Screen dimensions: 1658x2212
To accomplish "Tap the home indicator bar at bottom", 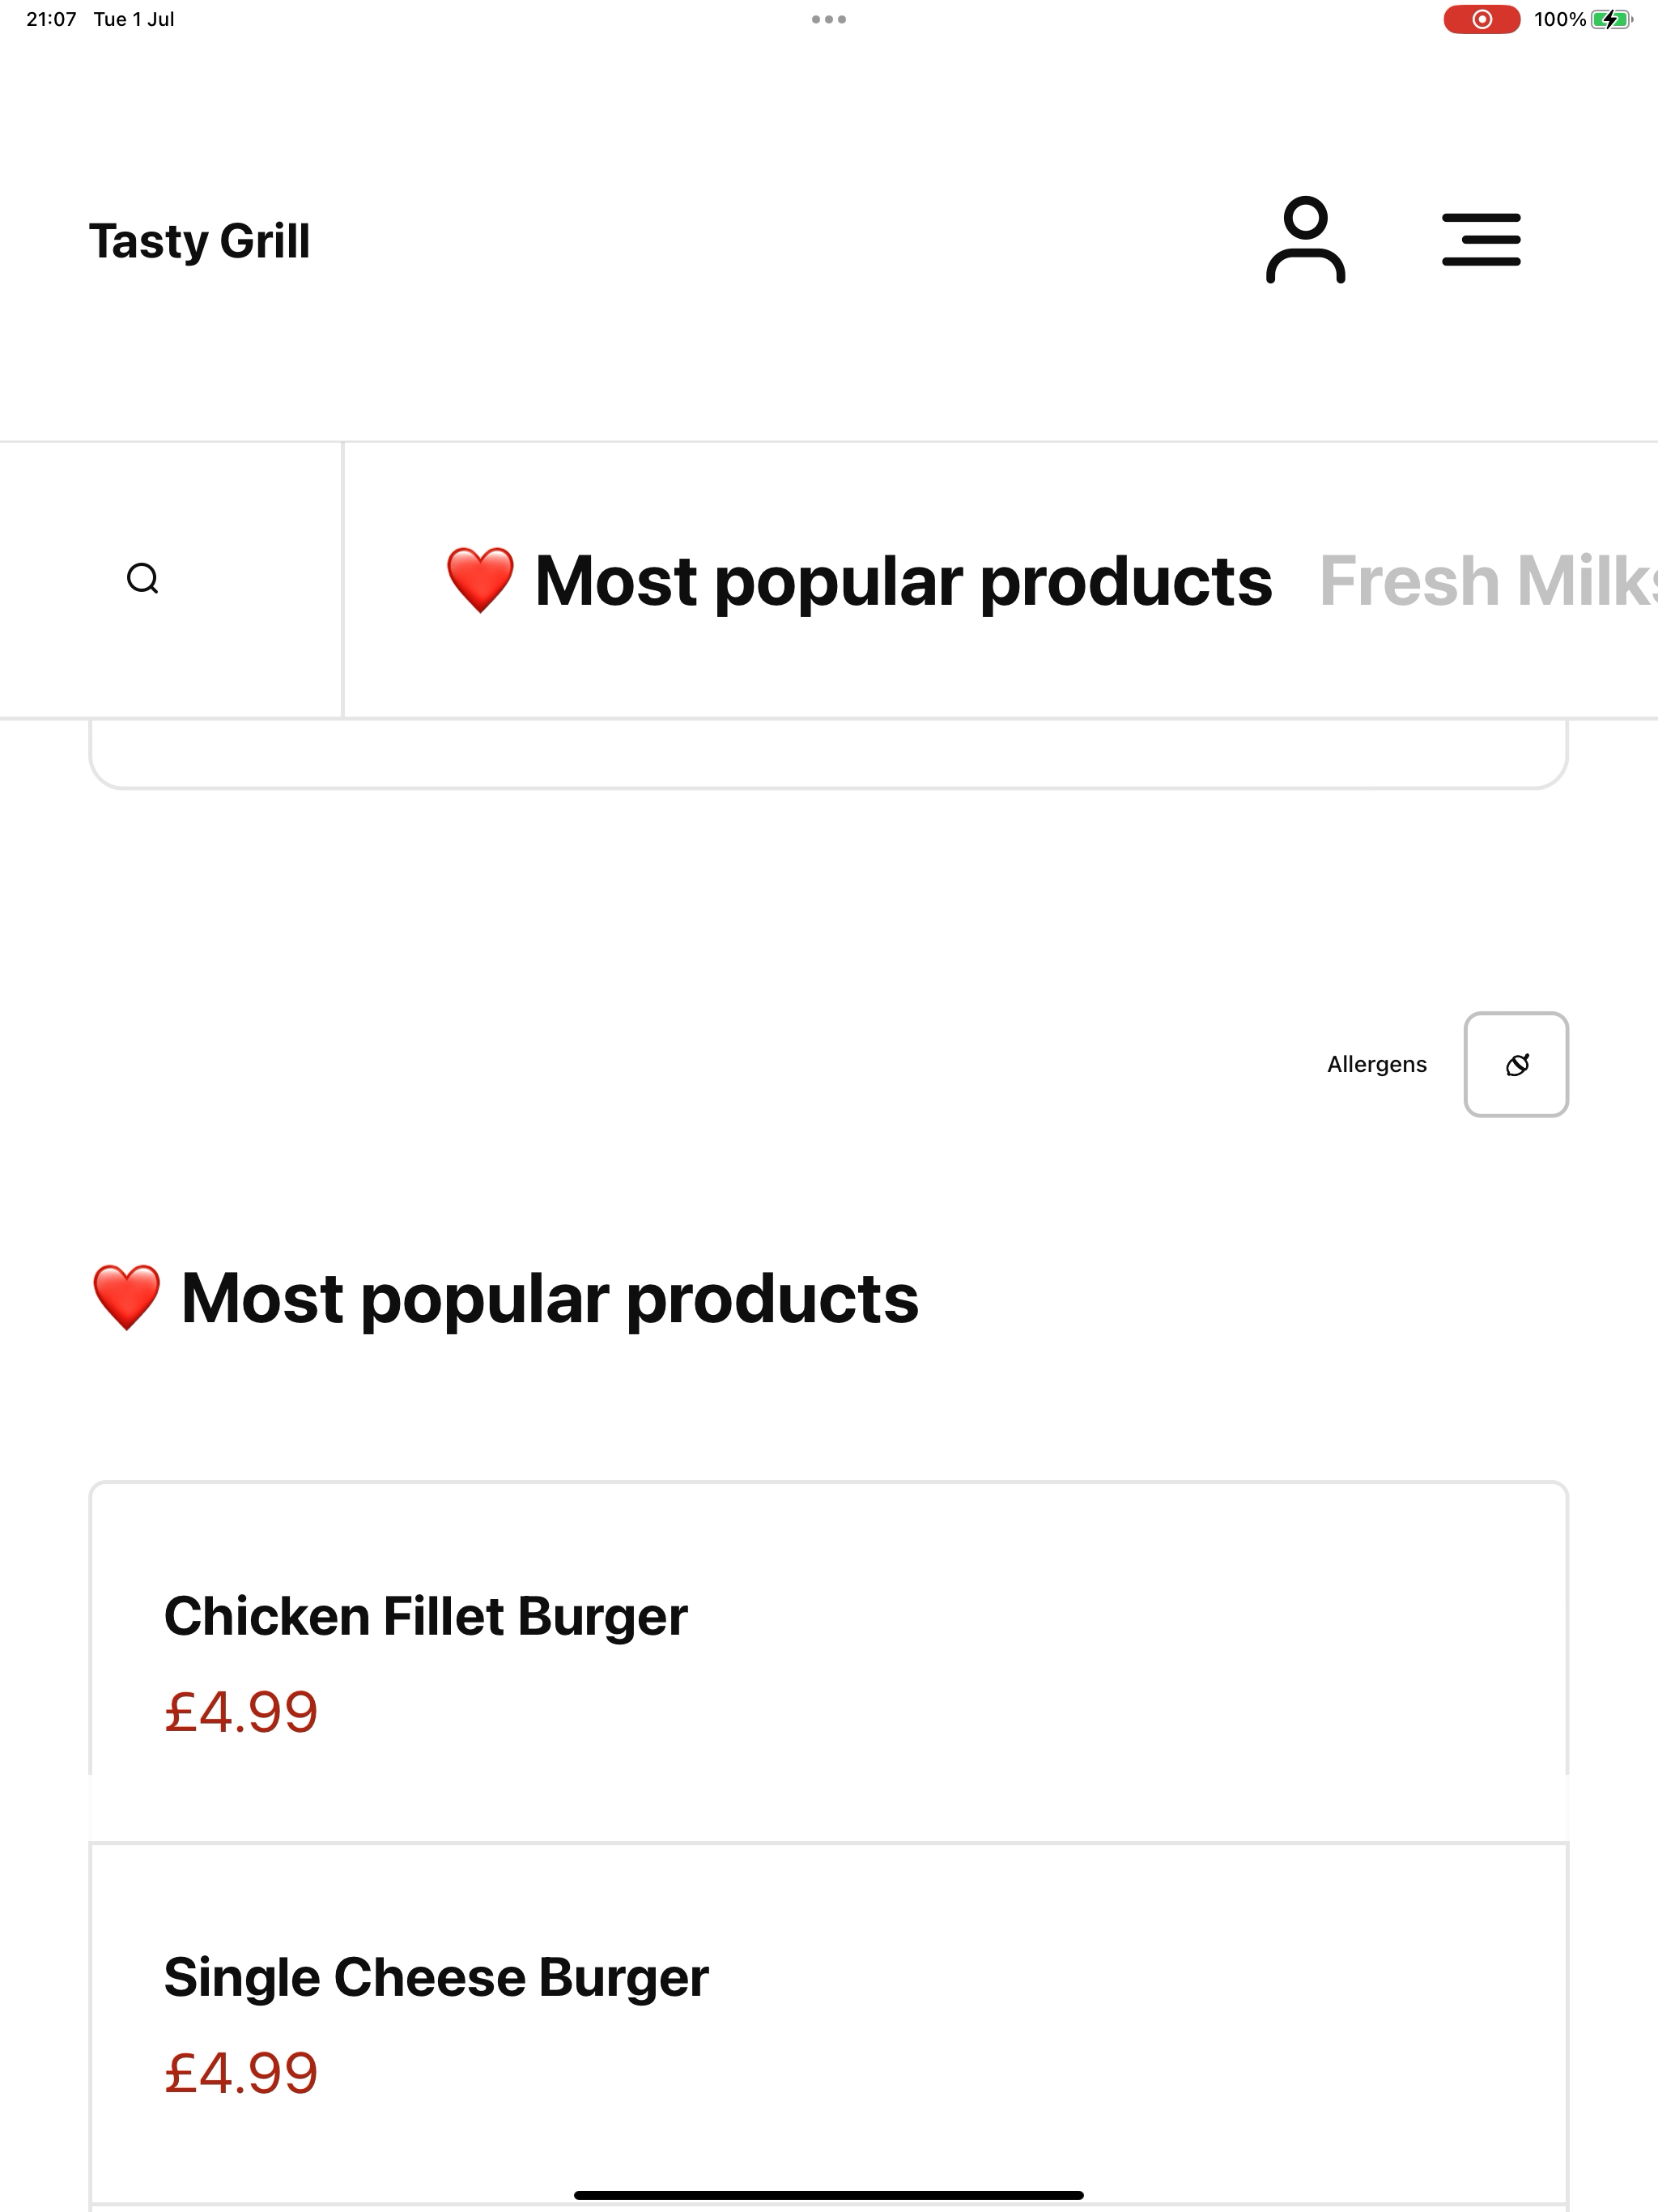I will [x=829, y=2195].
